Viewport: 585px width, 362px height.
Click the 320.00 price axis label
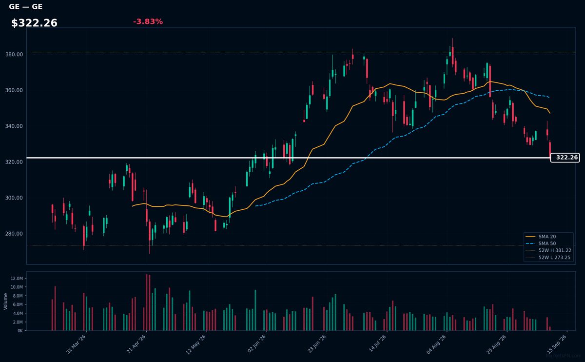tap(15, 162)
